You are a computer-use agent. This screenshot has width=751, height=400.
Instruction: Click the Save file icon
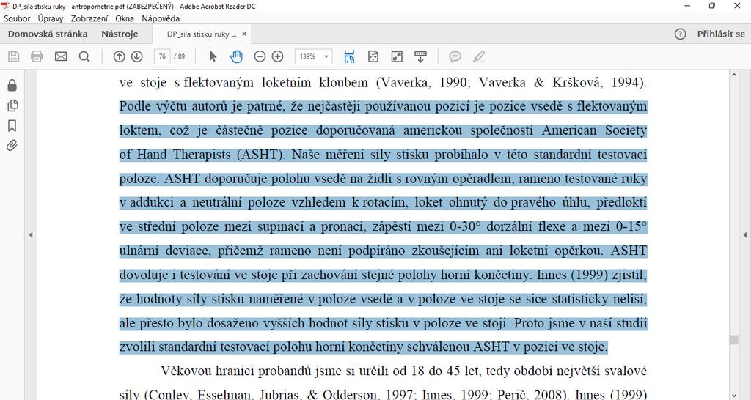(x=14, y=56)
